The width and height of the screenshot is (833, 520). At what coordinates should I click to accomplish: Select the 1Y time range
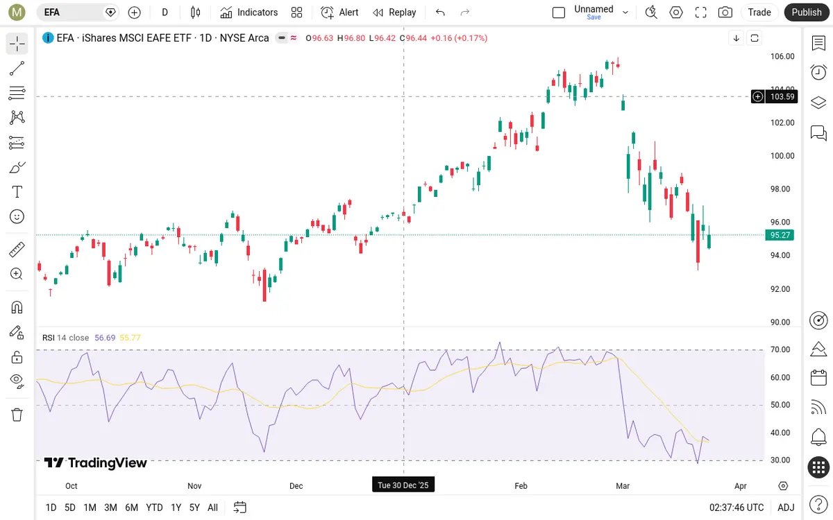click(176, 508)
